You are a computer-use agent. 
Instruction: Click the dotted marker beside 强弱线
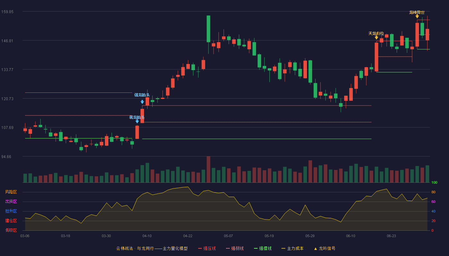[x=228, y=248]
